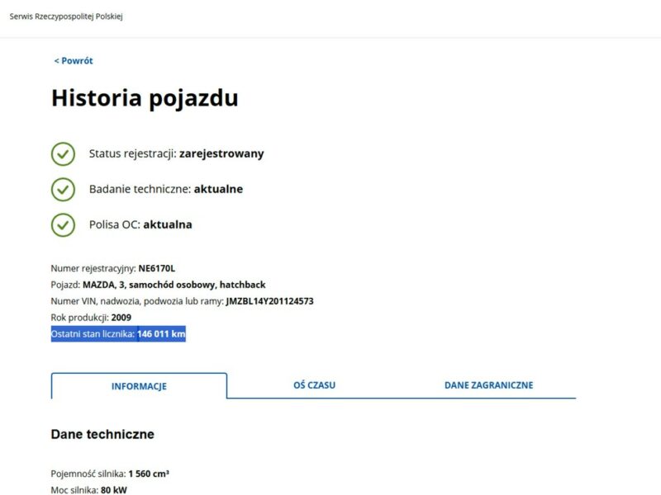Click the Polisa OC value aktualna

(168, 224)
